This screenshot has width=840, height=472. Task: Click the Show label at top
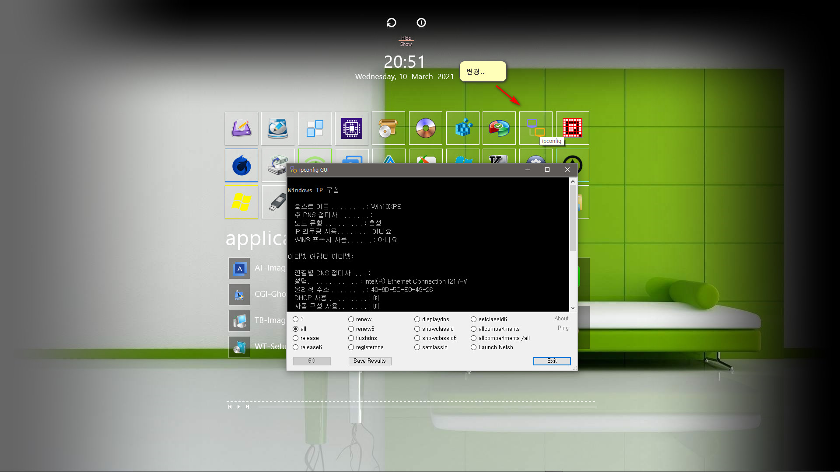(x=406, y=44)
